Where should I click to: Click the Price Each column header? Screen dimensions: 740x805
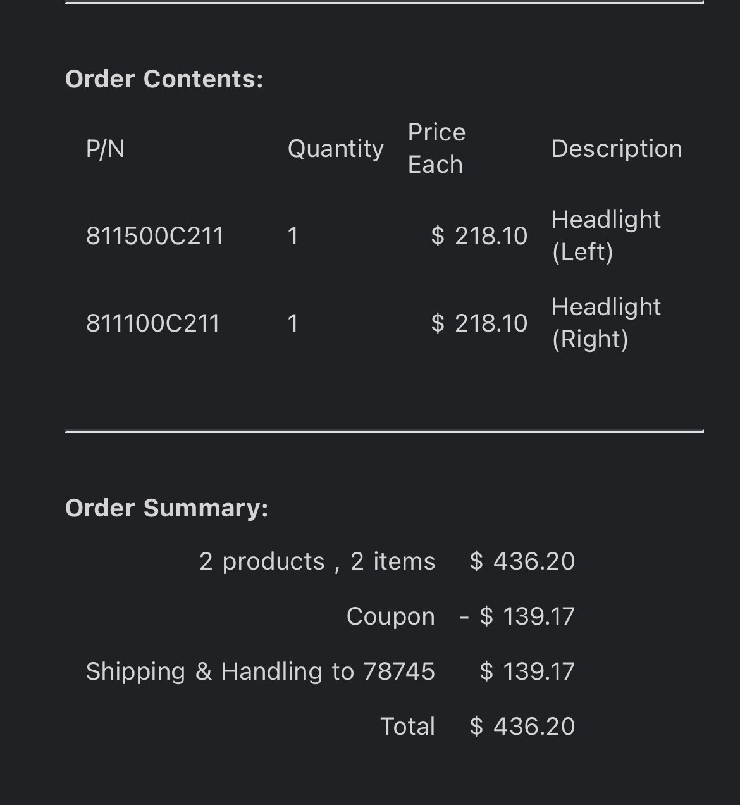point(436,149)
